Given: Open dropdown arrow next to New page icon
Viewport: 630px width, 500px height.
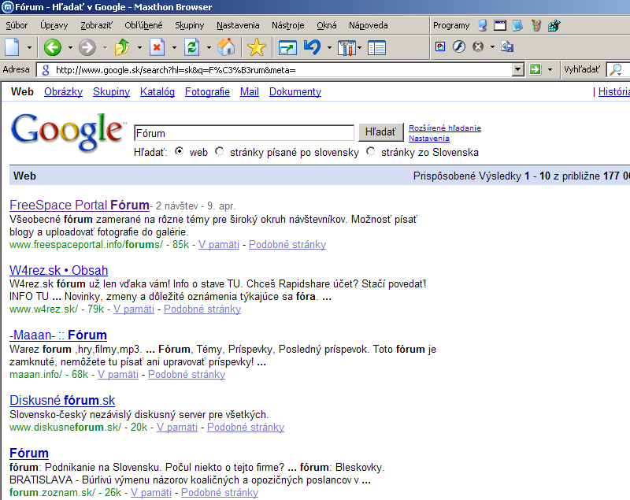Looking at the screenshot, I should coord(29,48).
